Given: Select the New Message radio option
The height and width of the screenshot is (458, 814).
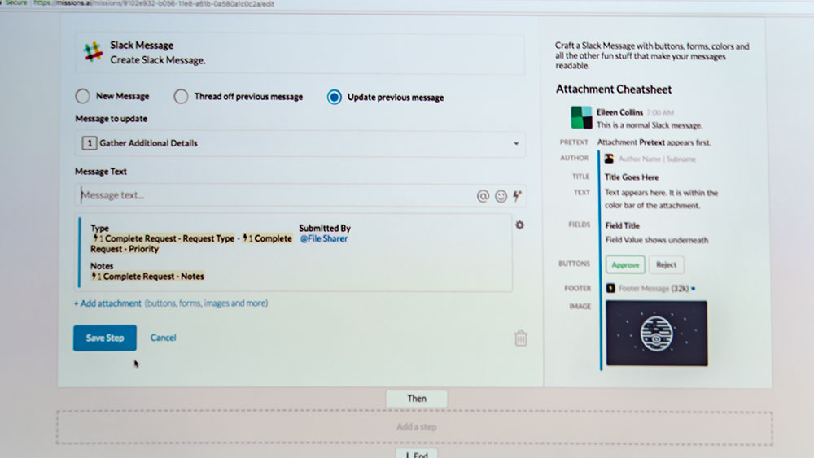Looking at the screenshot, I should pos(83,96).
